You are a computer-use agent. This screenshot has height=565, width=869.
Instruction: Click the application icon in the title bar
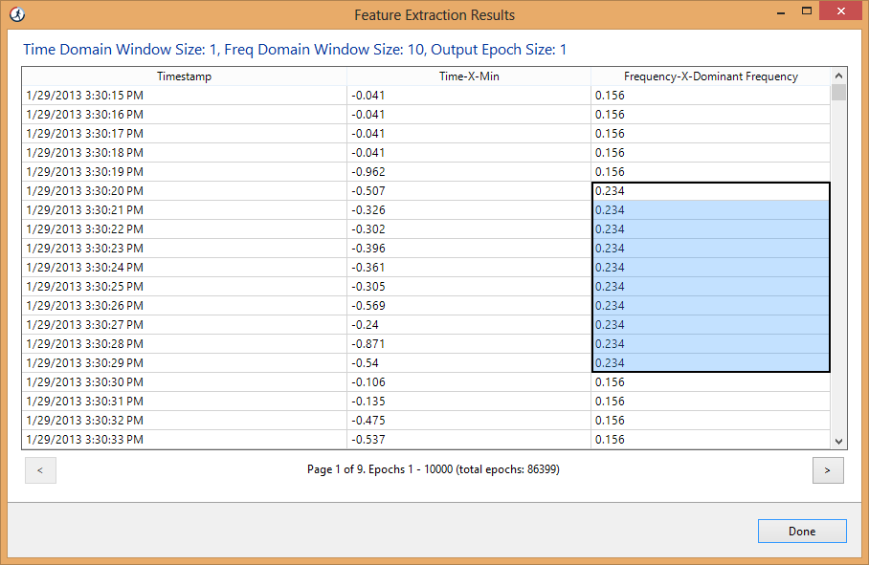pyautogui.click(x=17, y=14)
